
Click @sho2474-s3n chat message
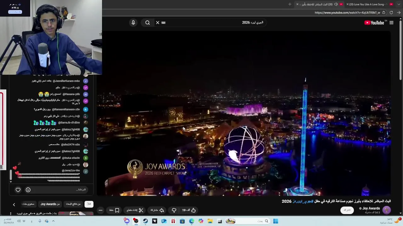[x=64, y=145]
